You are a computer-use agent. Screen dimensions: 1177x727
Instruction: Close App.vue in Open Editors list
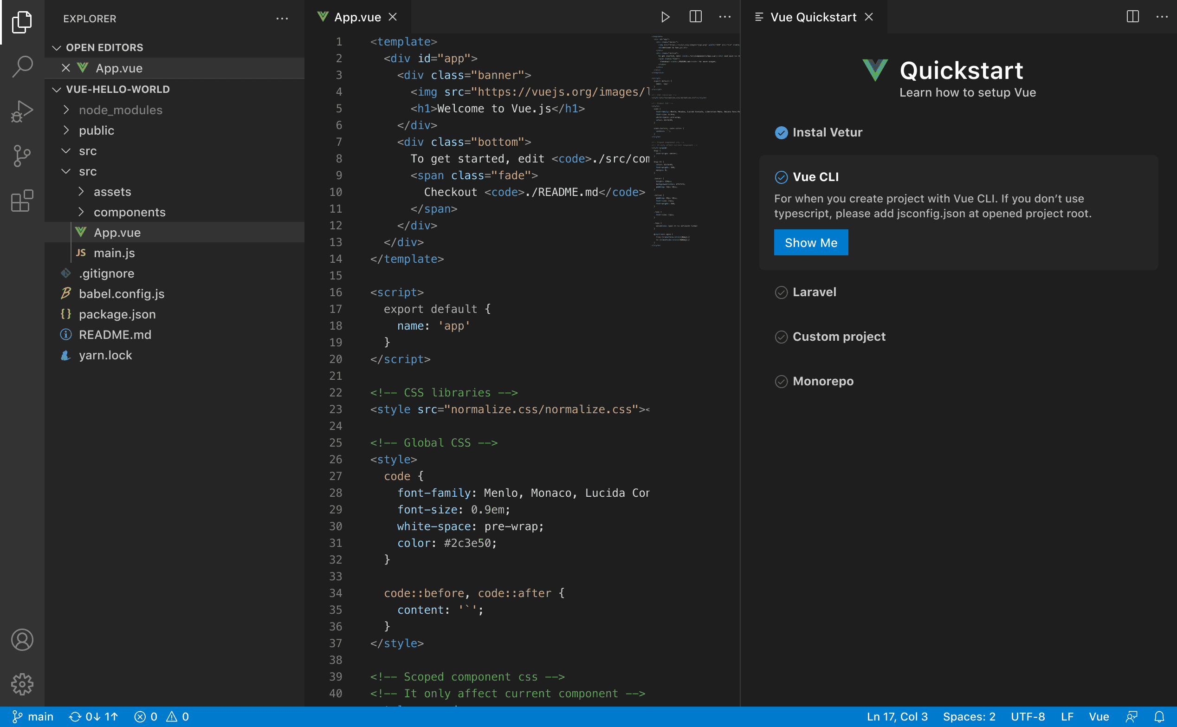[66, 68]
